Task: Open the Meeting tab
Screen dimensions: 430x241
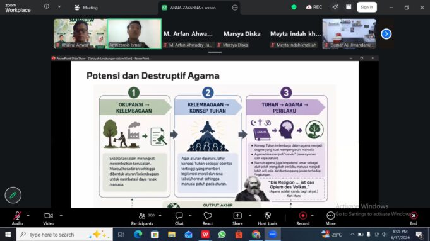Action: (x=86, y=8)
